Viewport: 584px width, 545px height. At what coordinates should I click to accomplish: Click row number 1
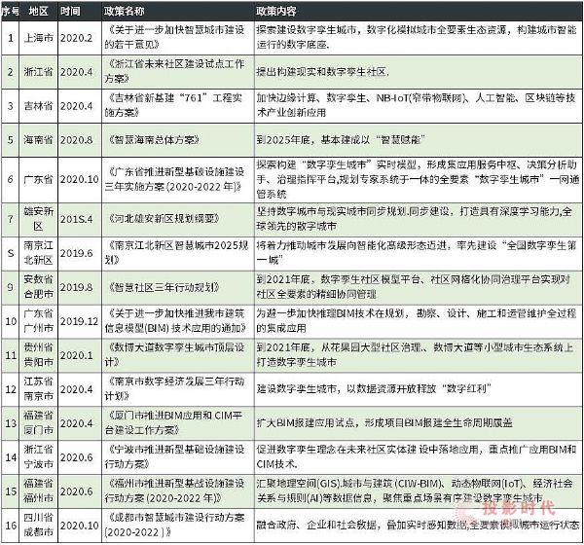pos(11,38)
